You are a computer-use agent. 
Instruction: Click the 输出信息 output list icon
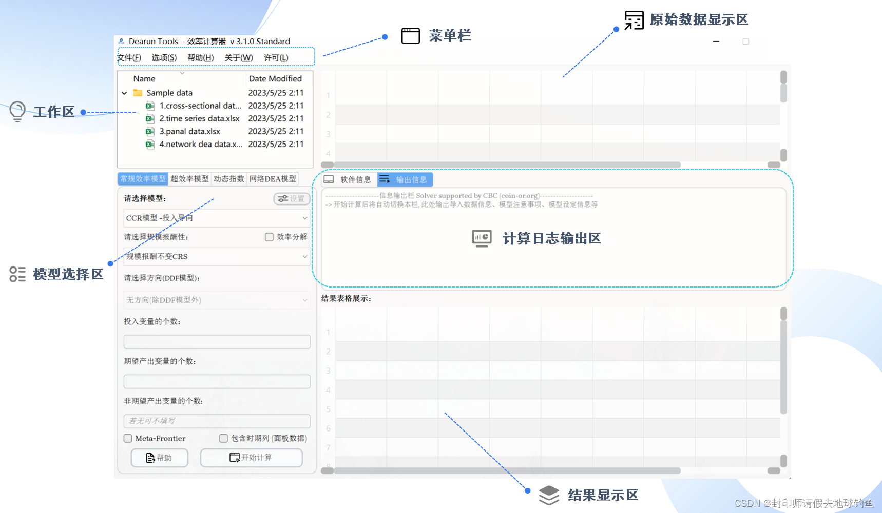coord(385,179)
